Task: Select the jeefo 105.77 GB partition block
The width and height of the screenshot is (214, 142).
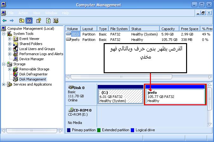Action: (x=175, y=96)
